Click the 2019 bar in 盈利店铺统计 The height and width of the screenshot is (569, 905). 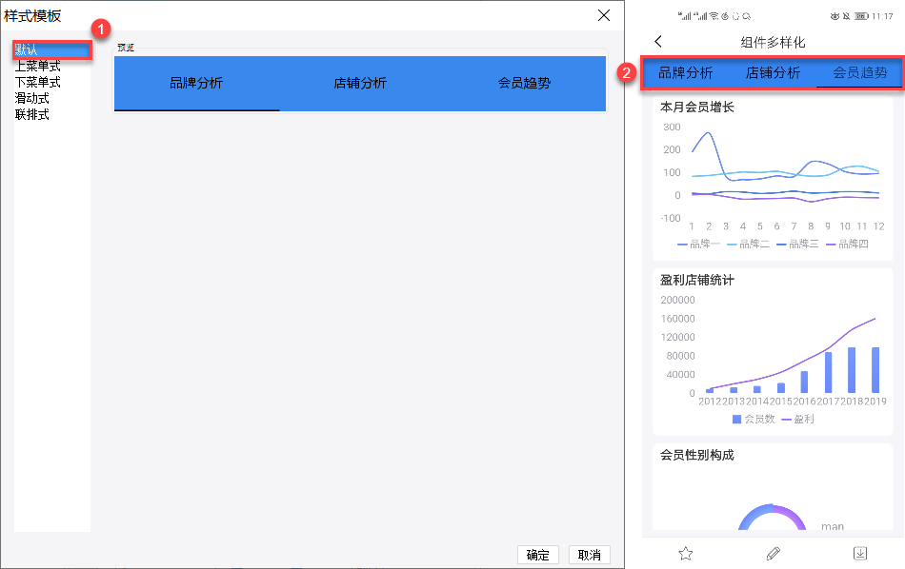tap(875, 370)
